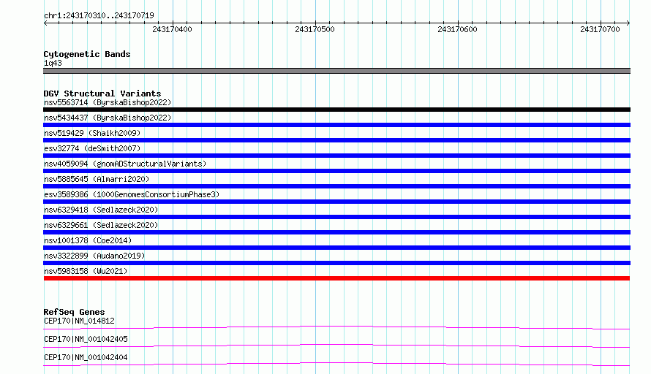Open nsv6329418 (Sedlazeck2020) variant label
The width and height of the screenshot is (651, 374).
(101, 210)
